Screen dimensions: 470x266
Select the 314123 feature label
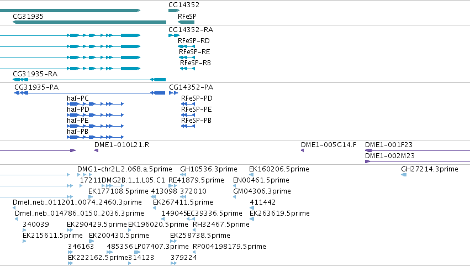(141, 258)
